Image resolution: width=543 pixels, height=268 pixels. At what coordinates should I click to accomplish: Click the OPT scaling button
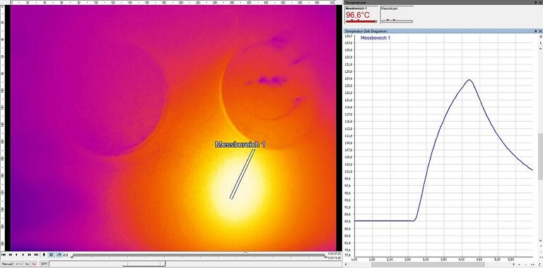click(44, 264)
